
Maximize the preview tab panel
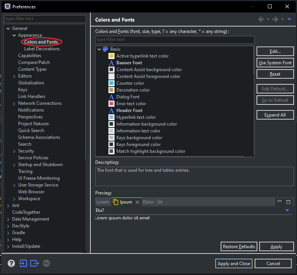click(288, 202)
